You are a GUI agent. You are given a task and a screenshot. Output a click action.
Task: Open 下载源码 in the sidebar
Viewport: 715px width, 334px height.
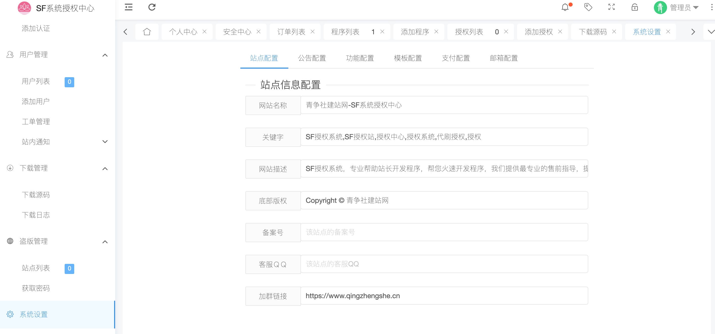tap(36, 195)
